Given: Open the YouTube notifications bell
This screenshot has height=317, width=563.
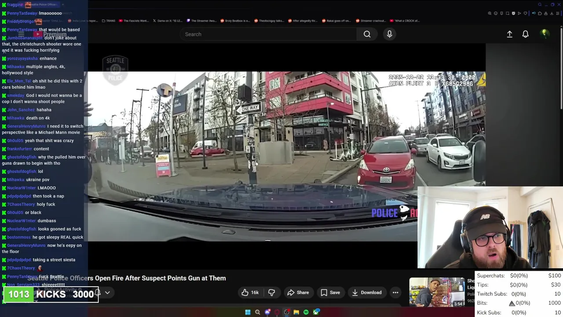Looking at the screenshot, I should (525, 34).
